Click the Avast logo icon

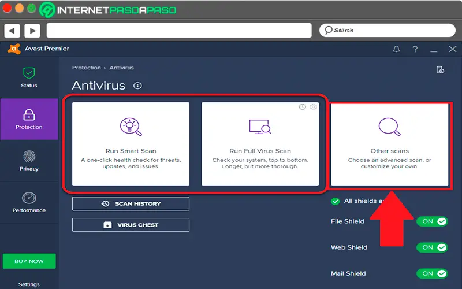(14, 49)
